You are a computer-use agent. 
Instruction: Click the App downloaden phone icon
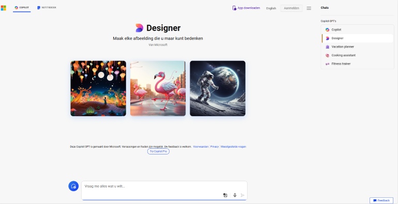click(x=234, y=8)
